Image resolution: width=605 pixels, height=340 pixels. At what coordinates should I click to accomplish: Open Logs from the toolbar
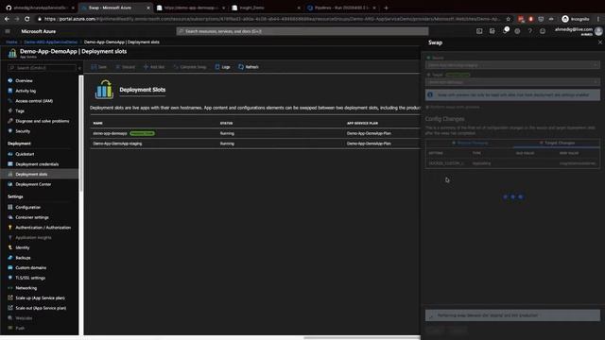(222, 67)
